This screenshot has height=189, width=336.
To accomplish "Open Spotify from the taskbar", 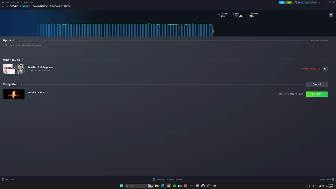I will (174, 186).
